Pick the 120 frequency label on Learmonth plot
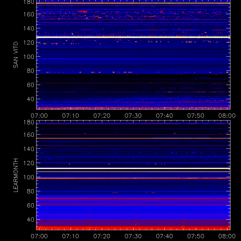The height and width of the screenshot is (241, 241). click(29, 163)
